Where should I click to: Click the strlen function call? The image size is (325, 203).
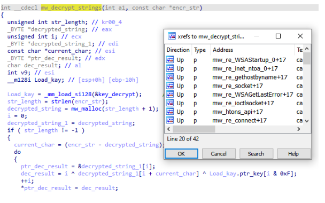pyautogui.click(x=61, y=101)
